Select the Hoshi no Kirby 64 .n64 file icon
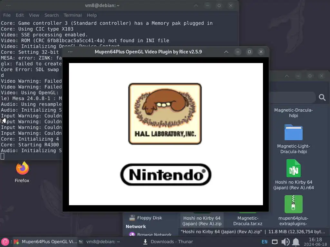The height and width of the screenshot is (247, 330). (293, 168)
